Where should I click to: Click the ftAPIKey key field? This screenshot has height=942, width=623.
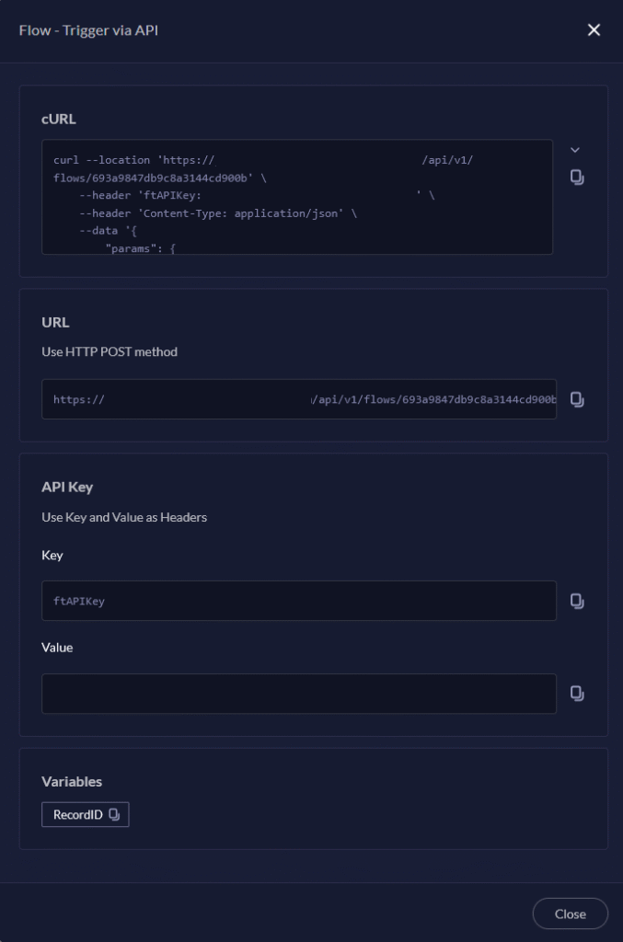(x=299, y=600)
